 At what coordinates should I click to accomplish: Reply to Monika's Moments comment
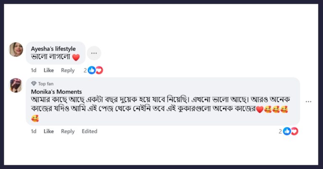click(68, 131)
